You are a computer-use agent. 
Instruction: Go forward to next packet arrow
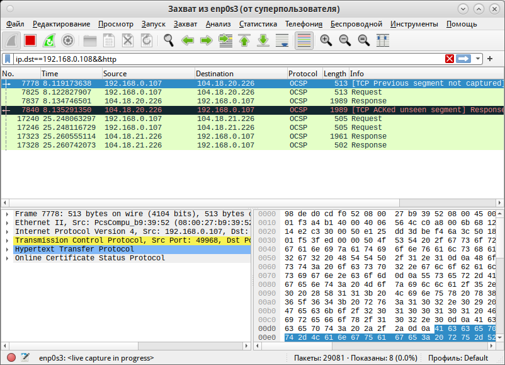207,40
